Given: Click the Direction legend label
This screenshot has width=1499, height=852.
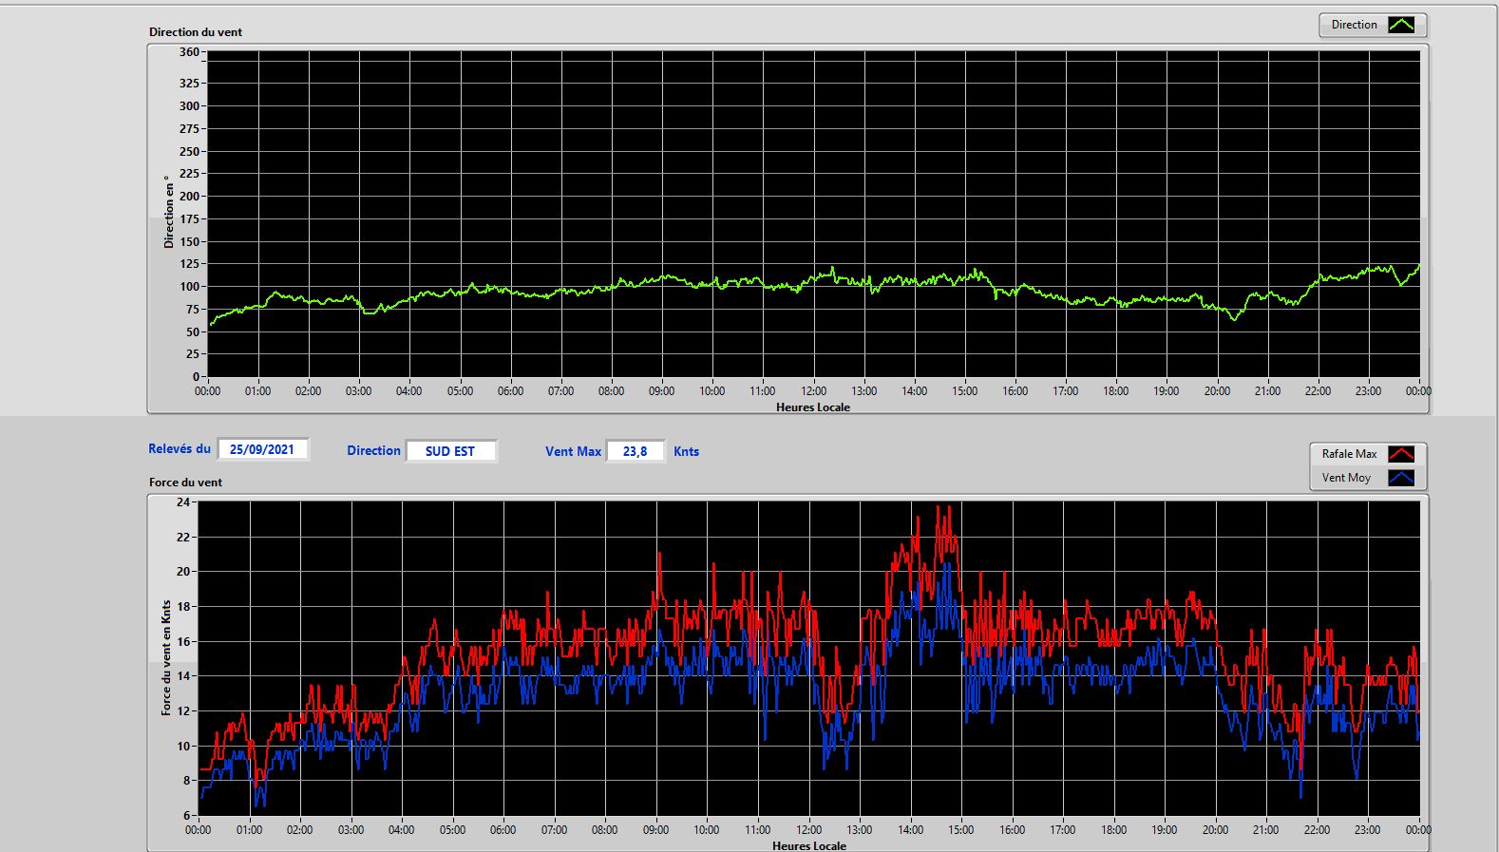Looking at the screenshot, I should (x=1354, y=25).
